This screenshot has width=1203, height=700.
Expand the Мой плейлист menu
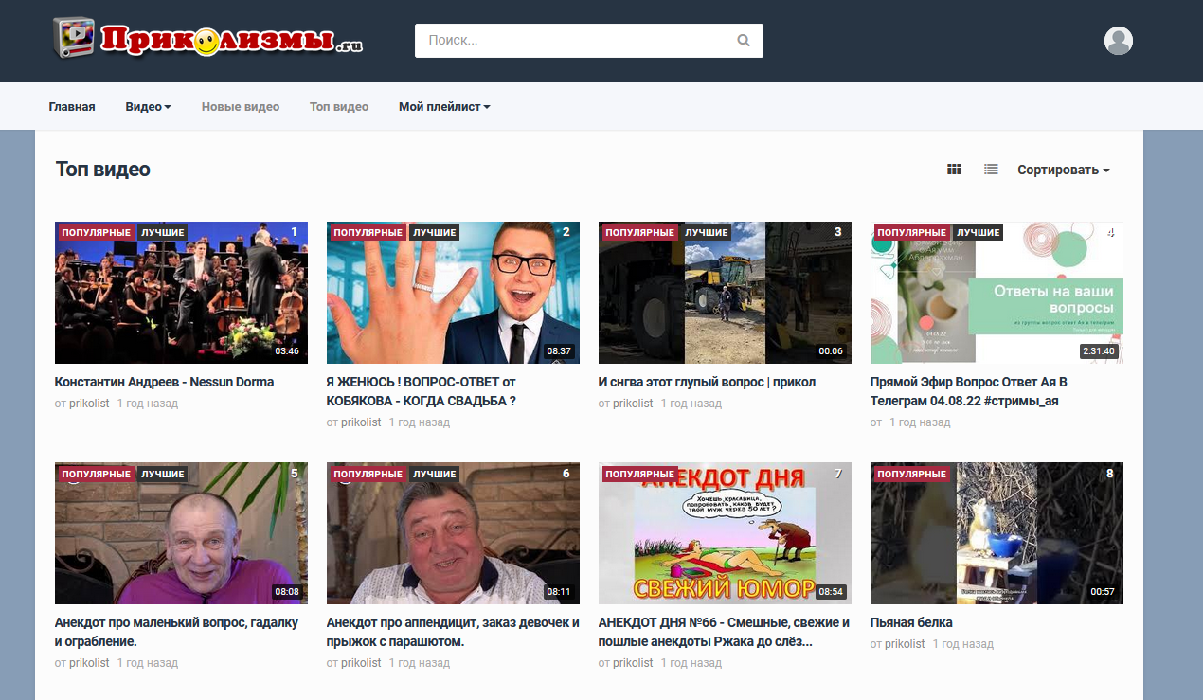[x=444, y=107]
